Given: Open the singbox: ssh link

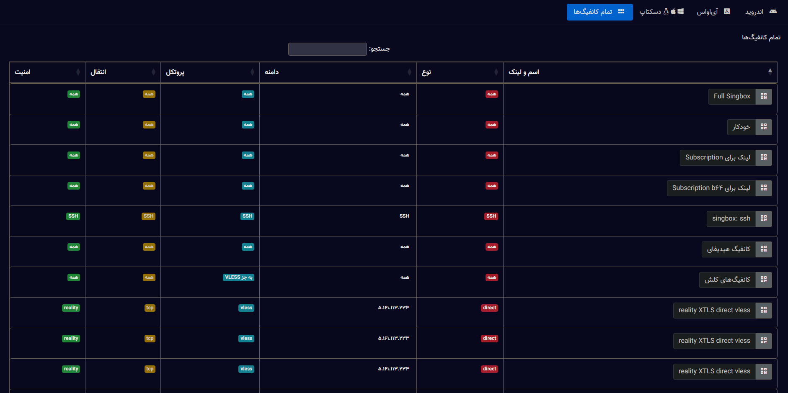Looking at the screenshot, I should tap(731, 218).
